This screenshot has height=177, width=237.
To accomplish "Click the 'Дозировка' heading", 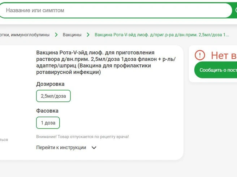I will click(50, 84).
